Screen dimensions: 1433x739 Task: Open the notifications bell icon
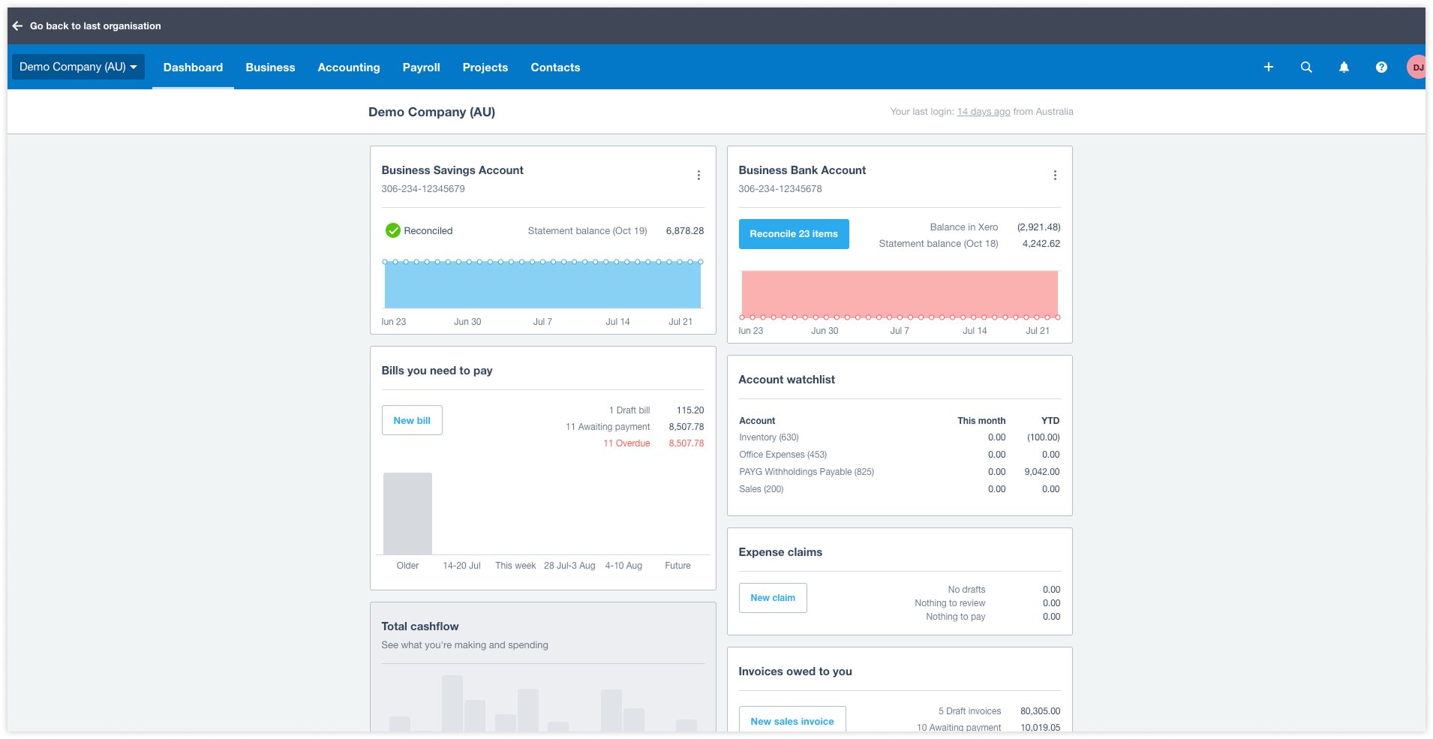(1344, 67)
